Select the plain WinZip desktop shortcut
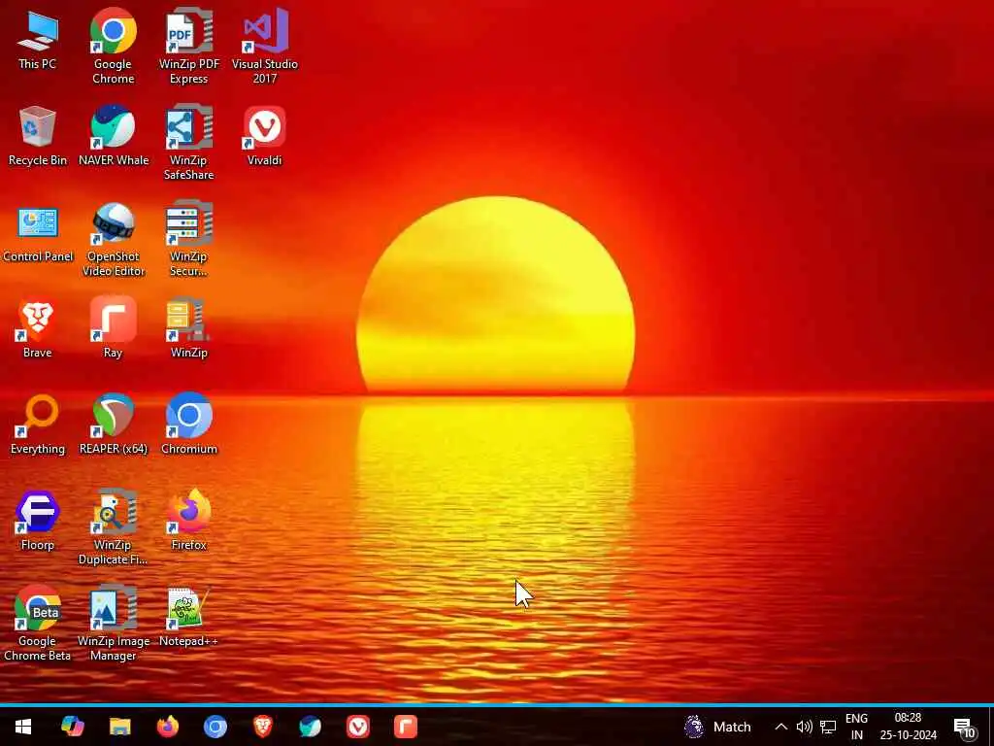This screenshot has width=994, height=746. pos(189,328)
